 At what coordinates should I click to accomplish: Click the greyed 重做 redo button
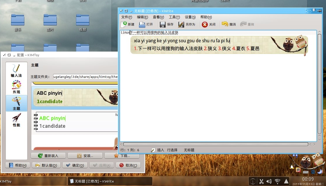(247, 24)
